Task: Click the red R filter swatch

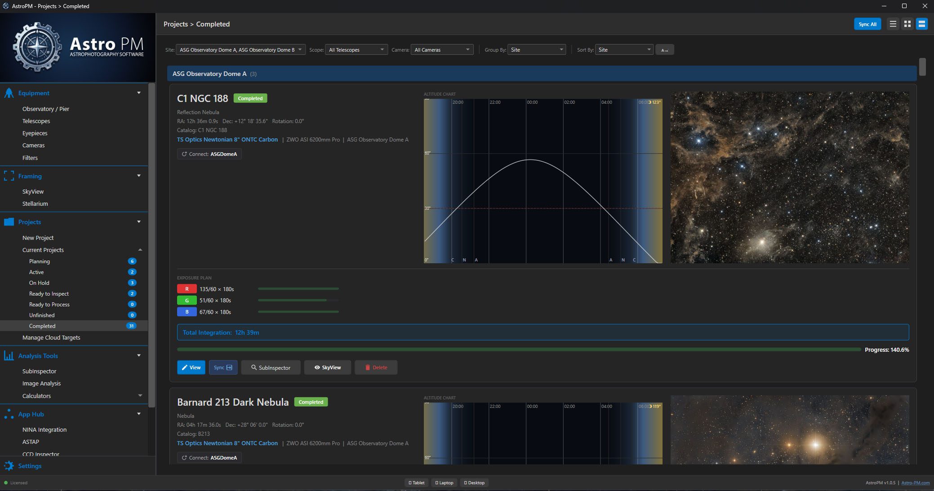Action: (187, 289)
